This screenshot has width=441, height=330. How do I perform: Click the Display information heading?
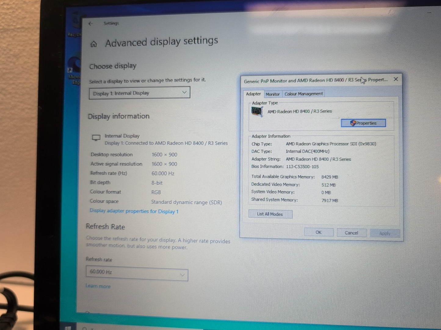click(x=119, y=116)
